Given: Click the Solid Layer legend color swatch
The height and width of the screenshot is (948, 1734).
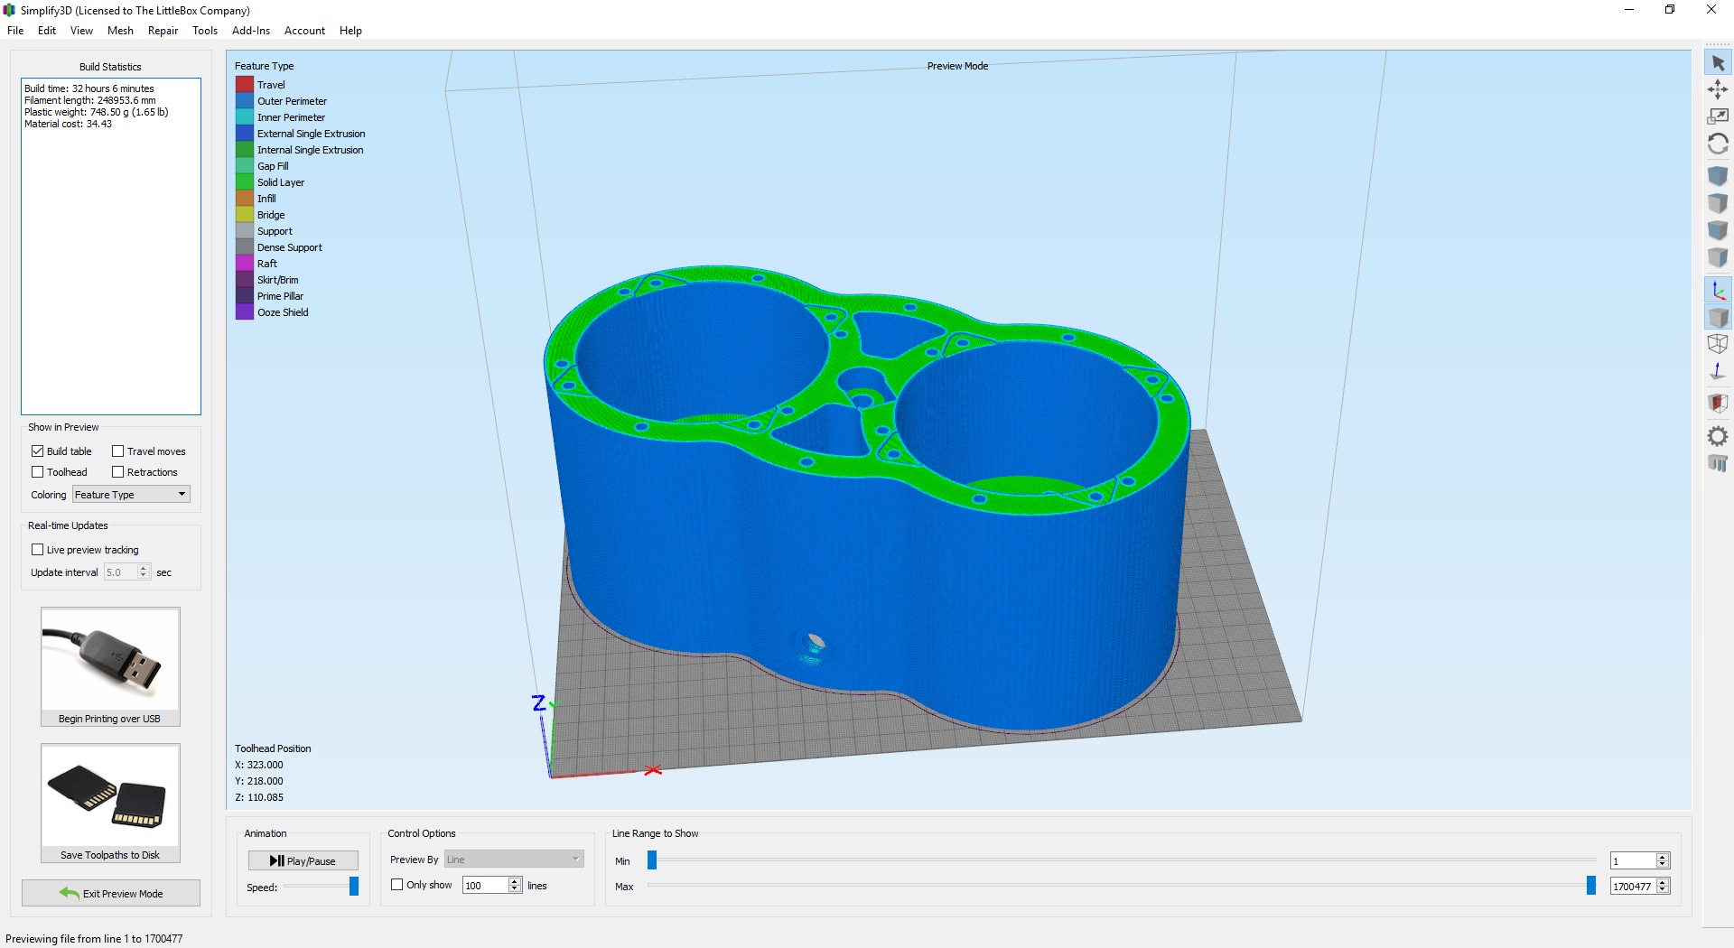Looking at the screenshot, I should (x=245, y=182).
